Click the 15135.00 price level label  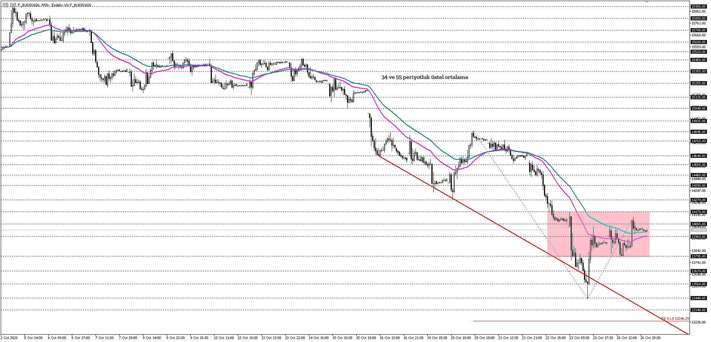click(699, 97)
